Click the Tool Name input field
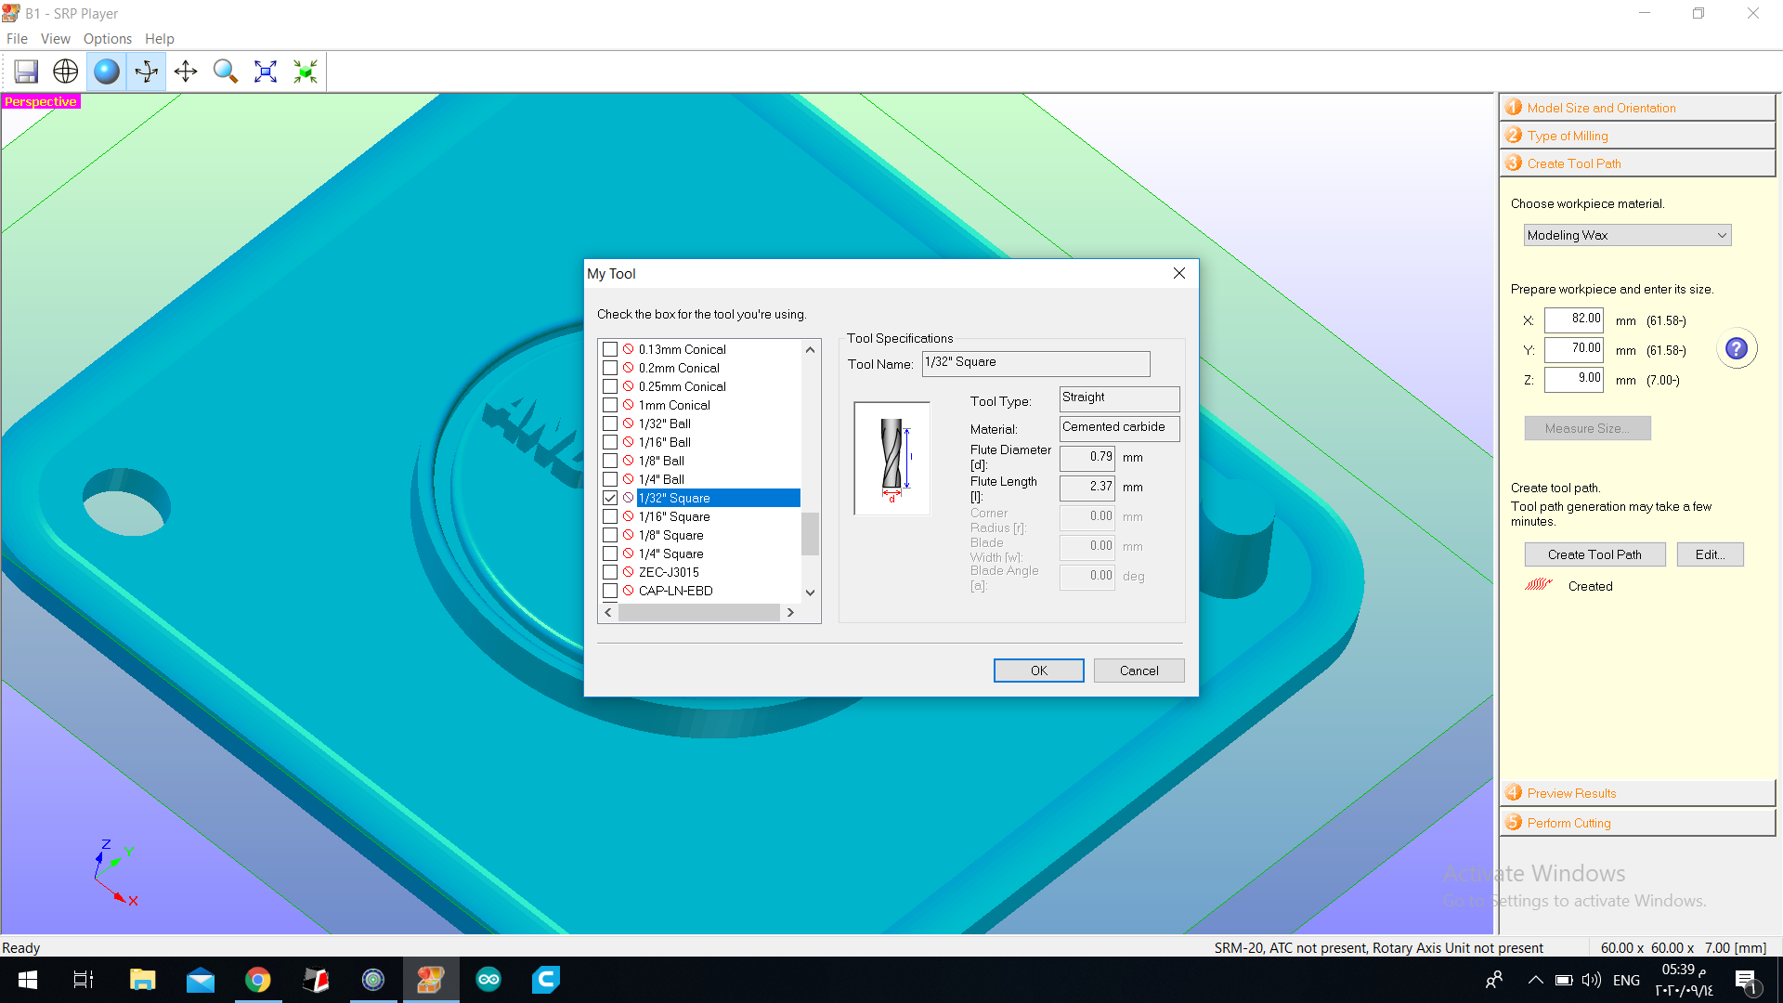Screen dimensions: 1783x1003 click(x=1035, y=362)
